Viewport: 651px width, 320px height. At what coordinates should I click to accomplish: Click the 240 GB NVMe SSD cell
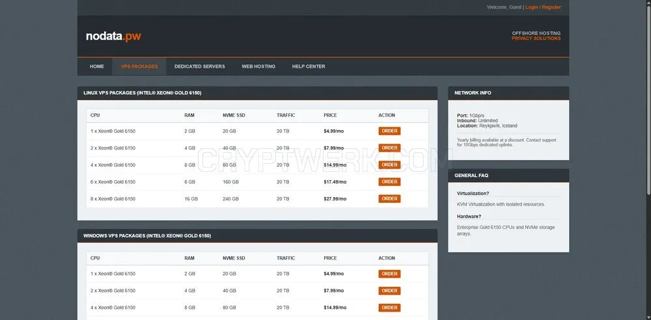pyautogui.click(x=231, y=199)
